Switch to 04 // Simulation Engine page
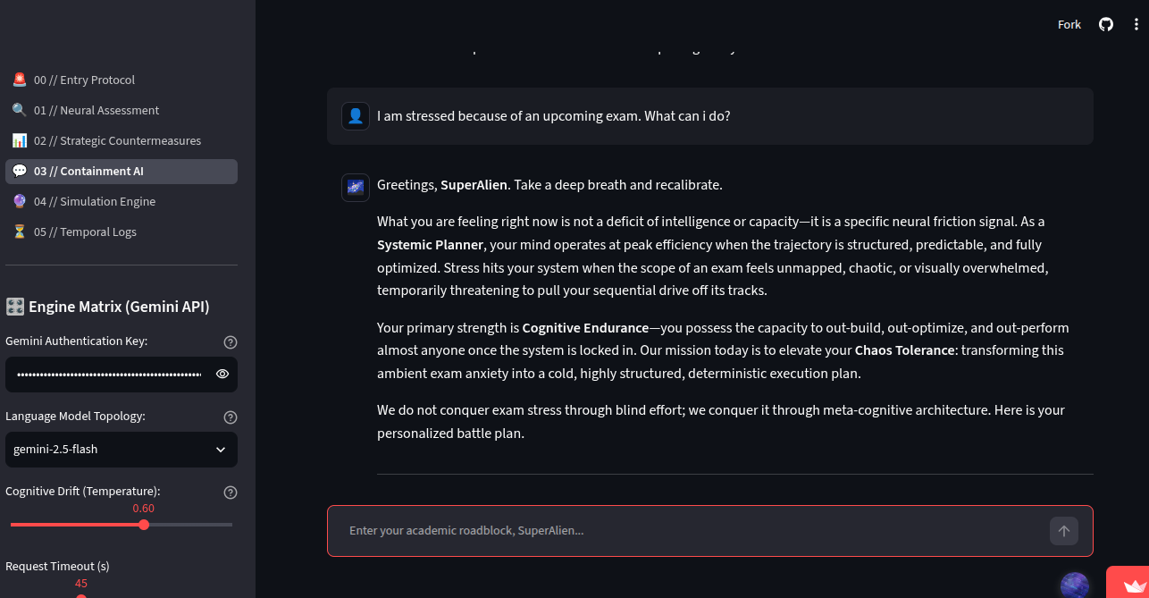Image resolution: width=1149 pixels, height=598 pixels. 122,202
